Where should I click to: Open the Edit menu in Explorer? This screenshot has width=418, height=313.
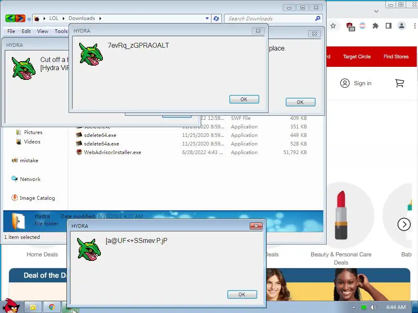tap(26, 31)
